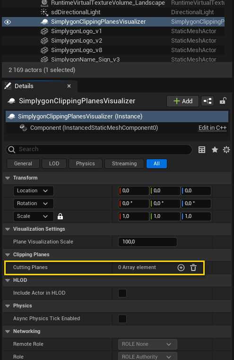Collapse the HLOD section
This screenshot has width=234, height=360.
[x=8, y=280]
